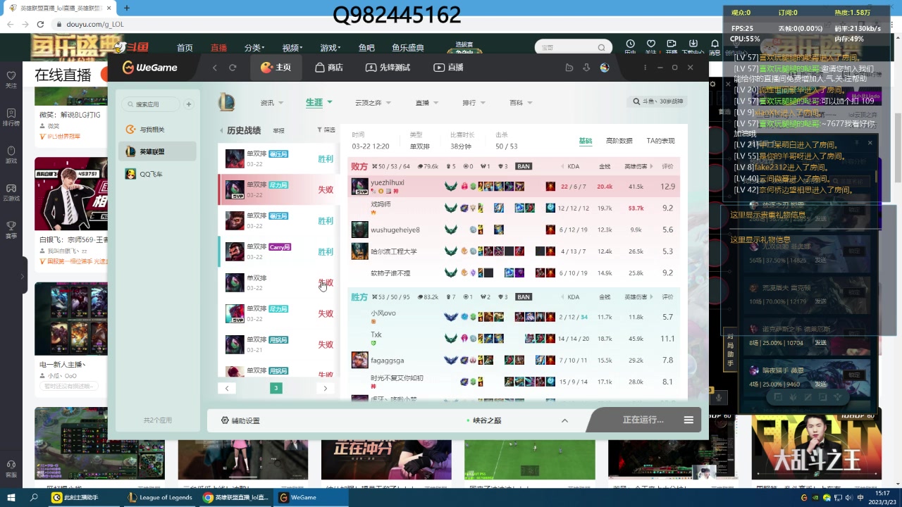Click page number 3 indicator
Image resolution: width=902 pixels, height=507 pixels.
pyautogui.click(x=276, y=388)
